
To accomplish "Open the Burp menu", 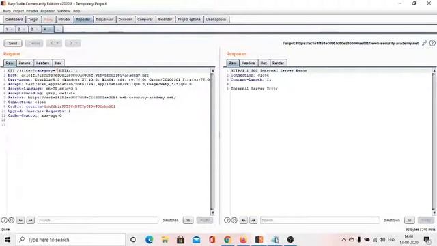I will point(7,11).
